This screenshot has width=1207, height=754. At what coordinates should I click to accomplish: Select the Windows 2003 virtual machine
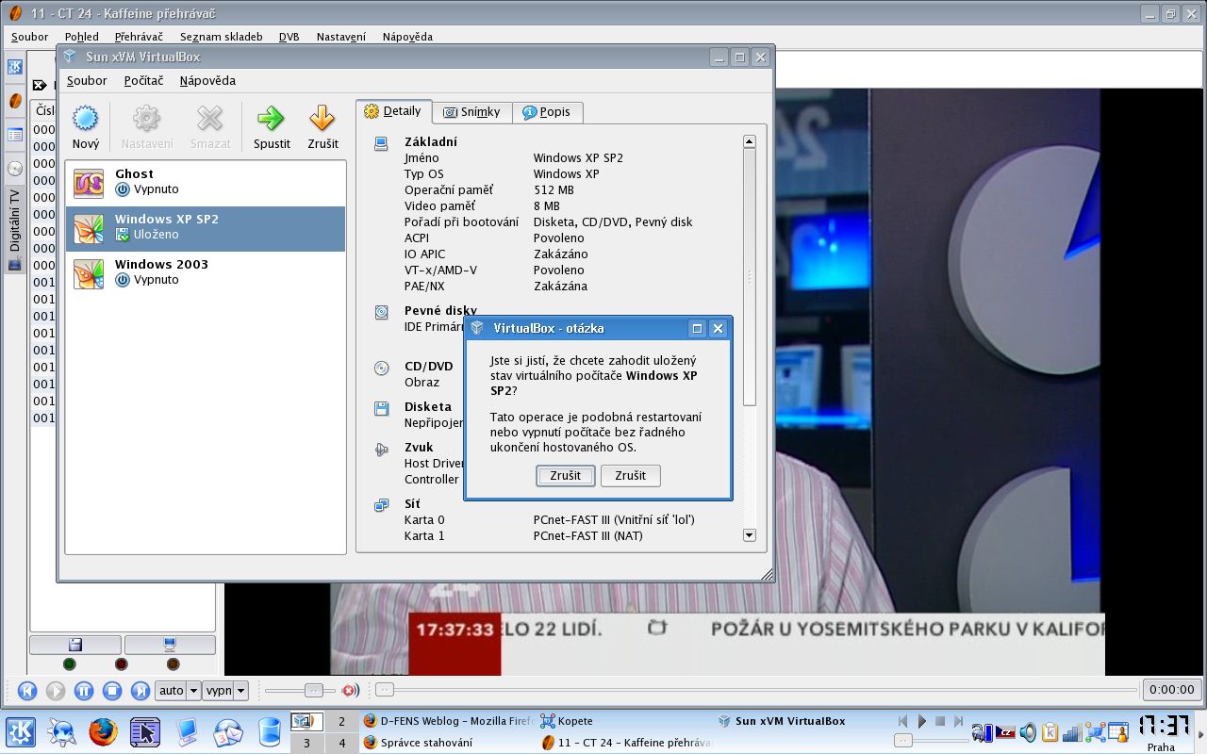tap(206, 273)
